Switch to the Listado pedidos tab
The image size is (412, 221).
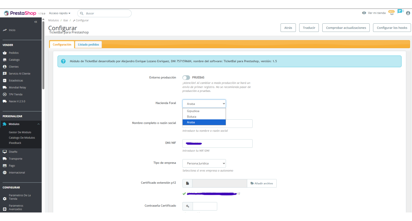88,45
